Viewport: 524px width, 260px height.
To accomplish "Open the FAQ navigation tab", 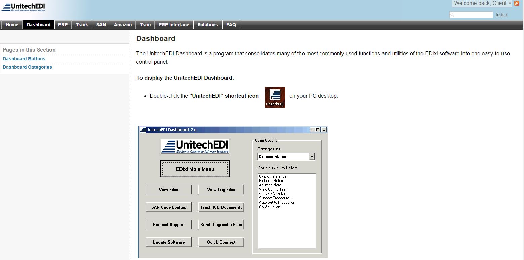I will (x=231, y=25).
